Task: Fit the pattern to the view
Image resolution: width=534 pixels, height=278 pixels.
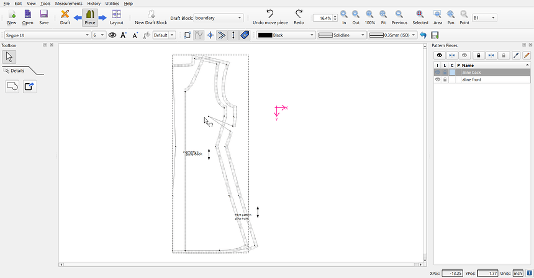Action: (383, 17)
